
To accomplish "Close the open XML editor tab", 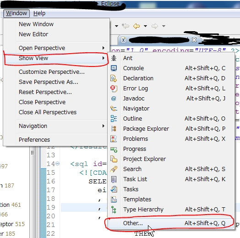I will click(x=194, y=40).
